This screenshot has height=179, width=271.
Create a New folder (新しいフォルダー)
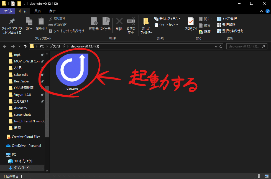(146, 26)
